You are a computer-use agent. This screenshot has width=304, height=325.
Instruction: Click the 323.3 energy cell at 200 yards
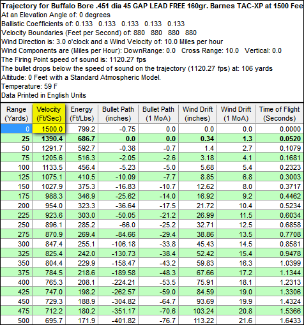82,206
